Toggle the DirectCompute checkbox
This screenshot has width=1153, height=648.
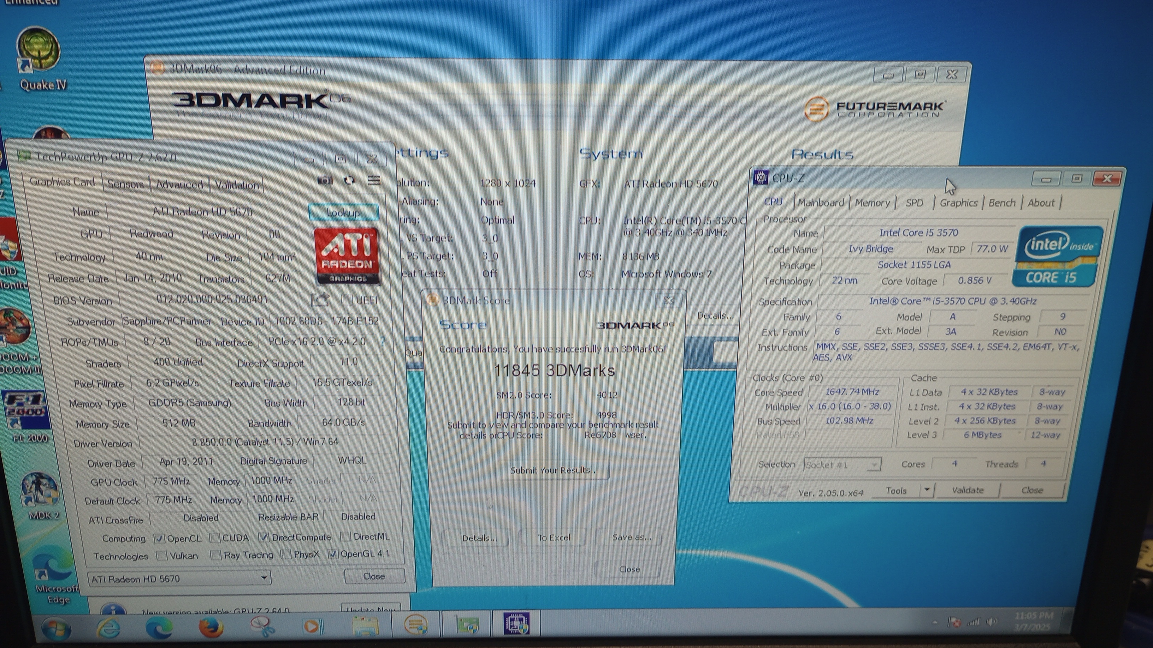pyautogui.click(x=264, y=537)
